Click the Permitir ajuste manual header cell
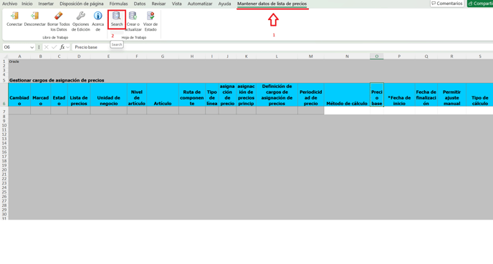The image size is (493, 264). [x=452, y=95]
